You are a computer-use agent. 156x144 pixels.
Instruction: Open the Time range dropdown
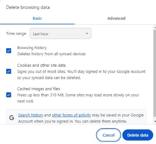tap(61, 34)
